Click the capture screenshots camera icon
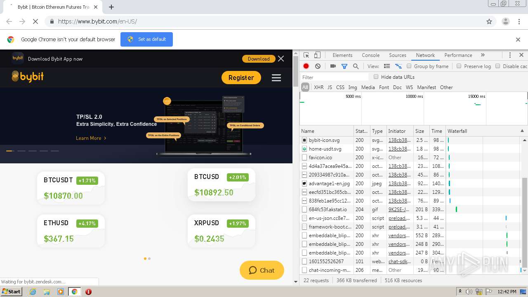 click(333, 66)
